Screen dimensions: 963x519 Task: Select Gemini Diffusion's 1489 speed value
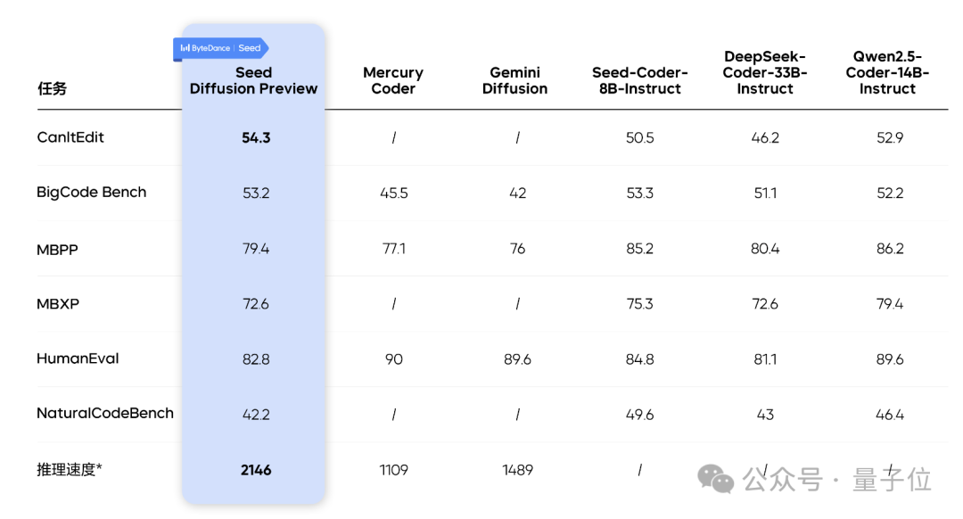click(x=517, y=470)
